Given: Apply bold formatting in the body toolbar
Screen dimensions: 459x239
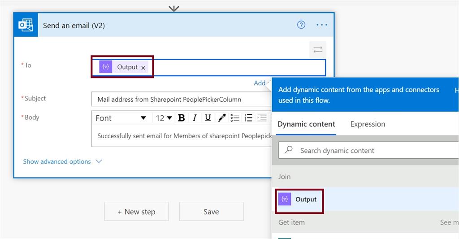Looking at the screenshot, I should 182,118.
